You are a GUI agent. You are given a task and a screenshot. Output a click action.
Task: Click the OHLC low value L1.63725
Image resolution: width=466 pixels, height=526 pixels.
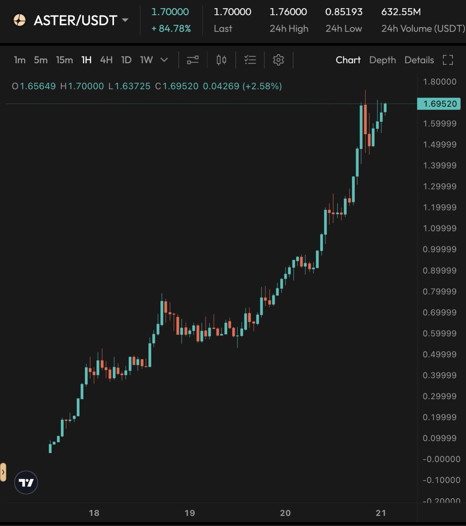click(x=130, y=86)
